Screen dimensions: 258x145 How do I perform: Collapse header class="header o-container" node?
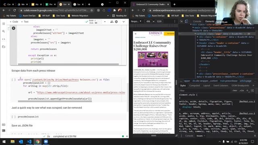[198, 43]
